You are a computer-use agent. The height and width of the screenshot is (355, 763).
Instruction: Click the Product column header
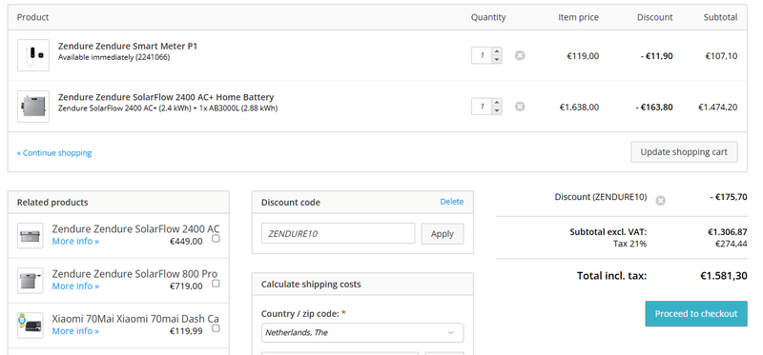tap(32, 17)
